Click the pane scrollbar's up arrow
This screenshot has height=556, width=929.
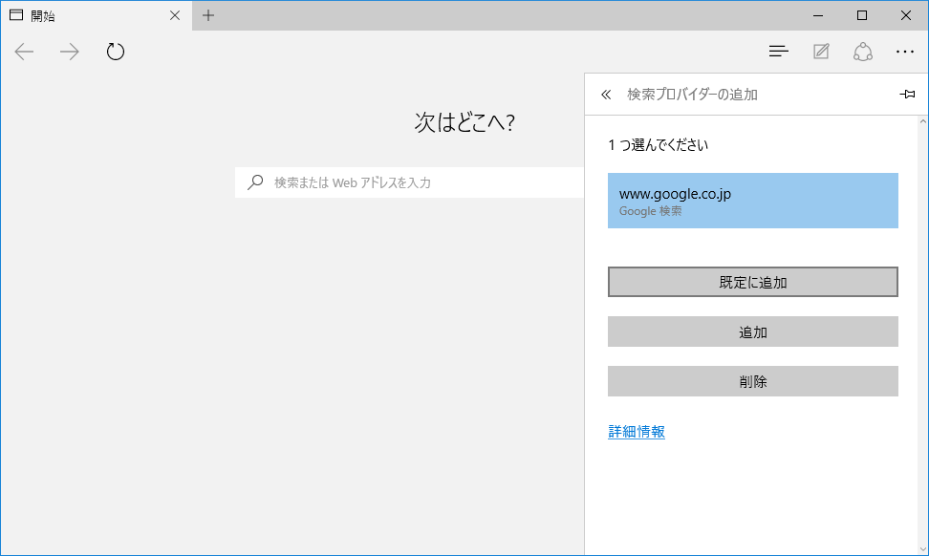click(923, 122)
